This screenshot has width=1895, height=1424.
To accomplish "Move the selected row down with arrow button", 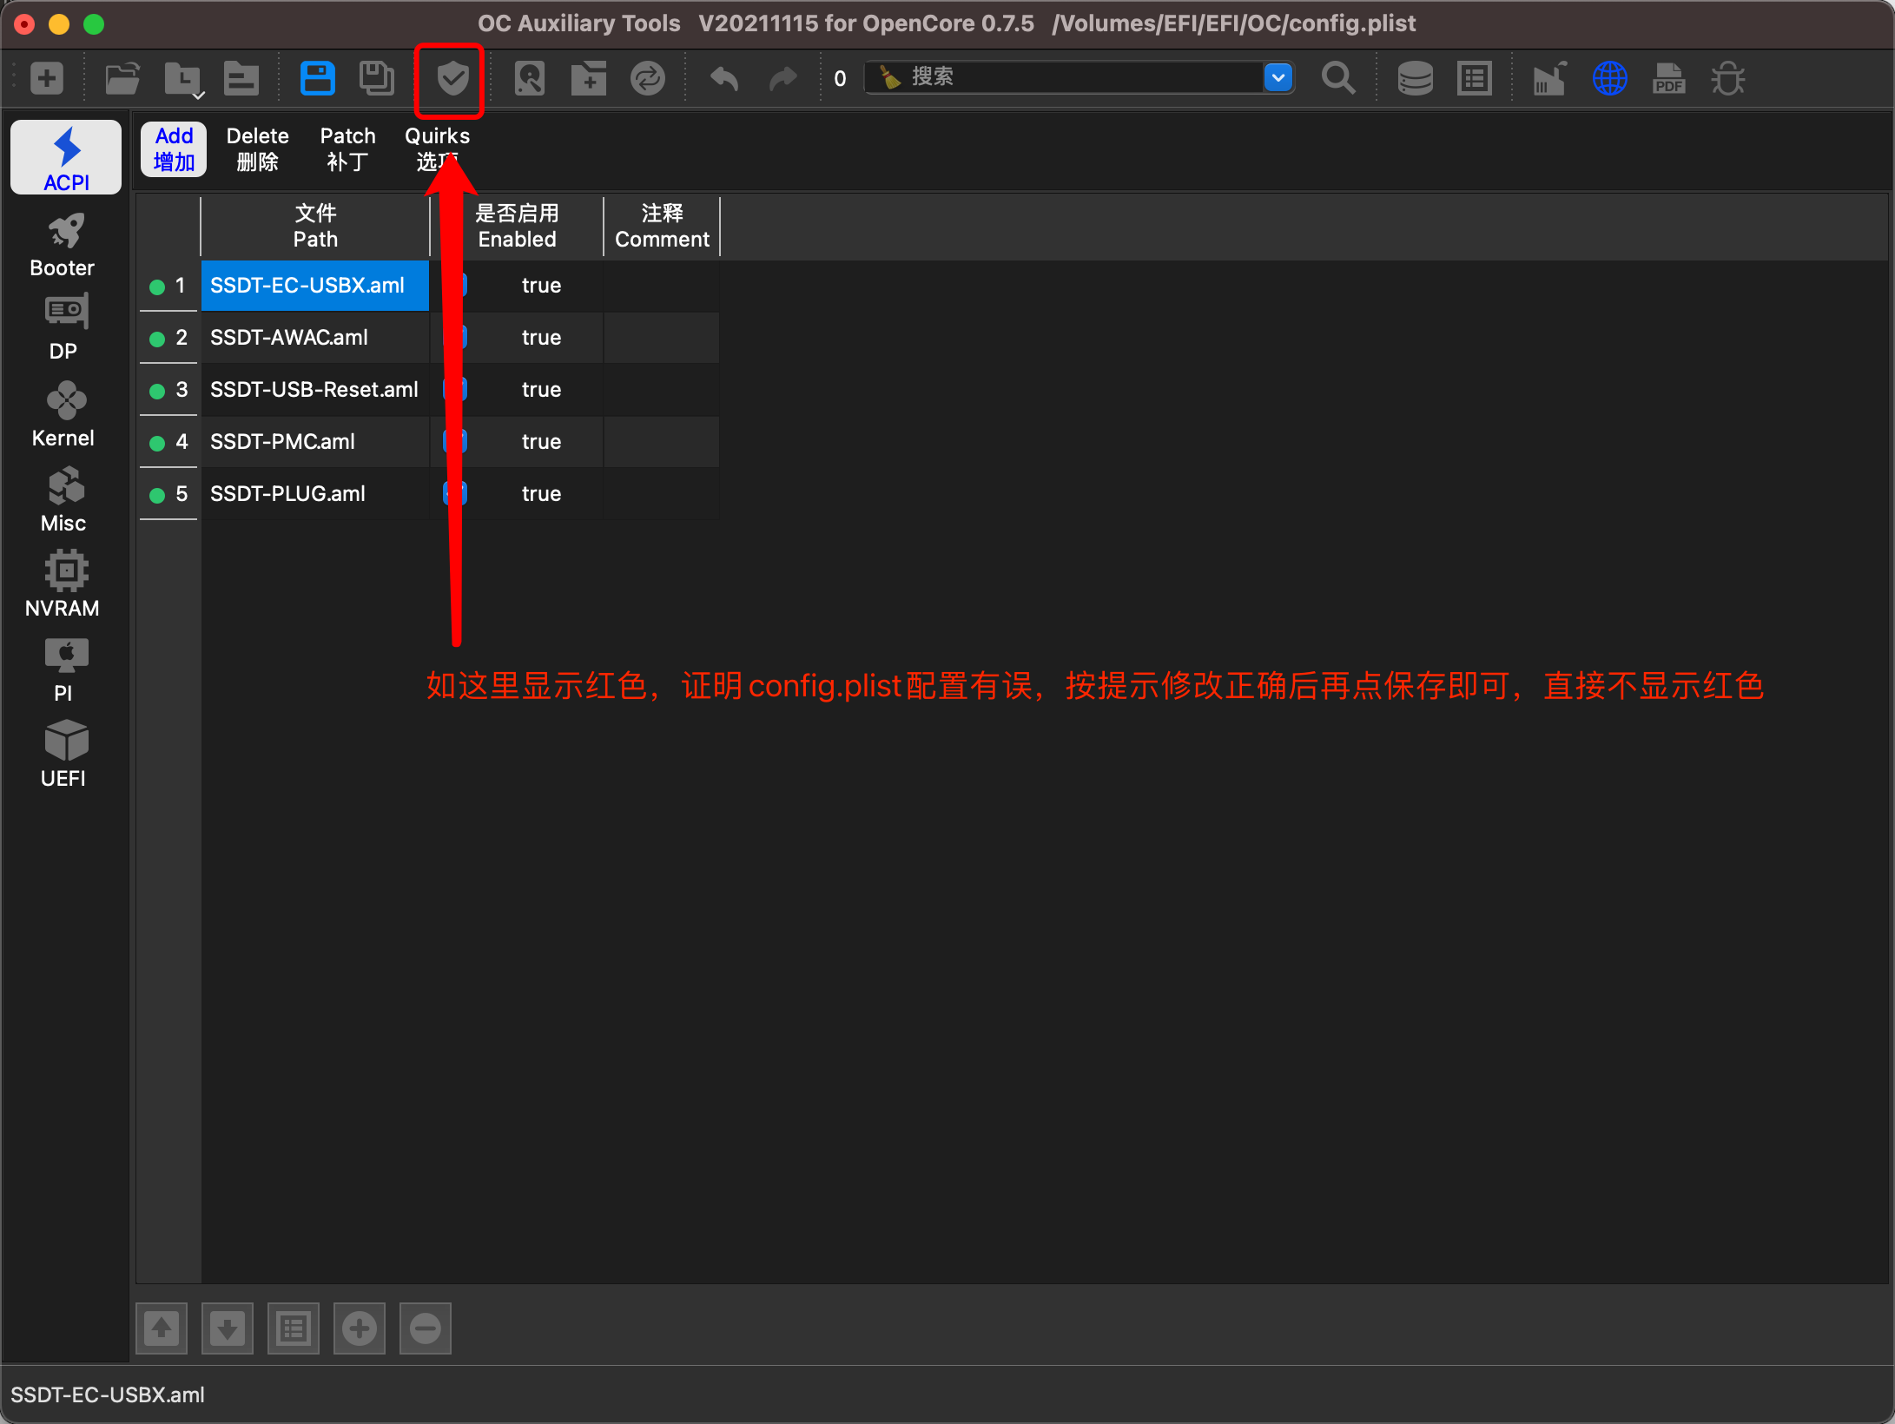I will pyautogui.click(x=228, y=1328).
